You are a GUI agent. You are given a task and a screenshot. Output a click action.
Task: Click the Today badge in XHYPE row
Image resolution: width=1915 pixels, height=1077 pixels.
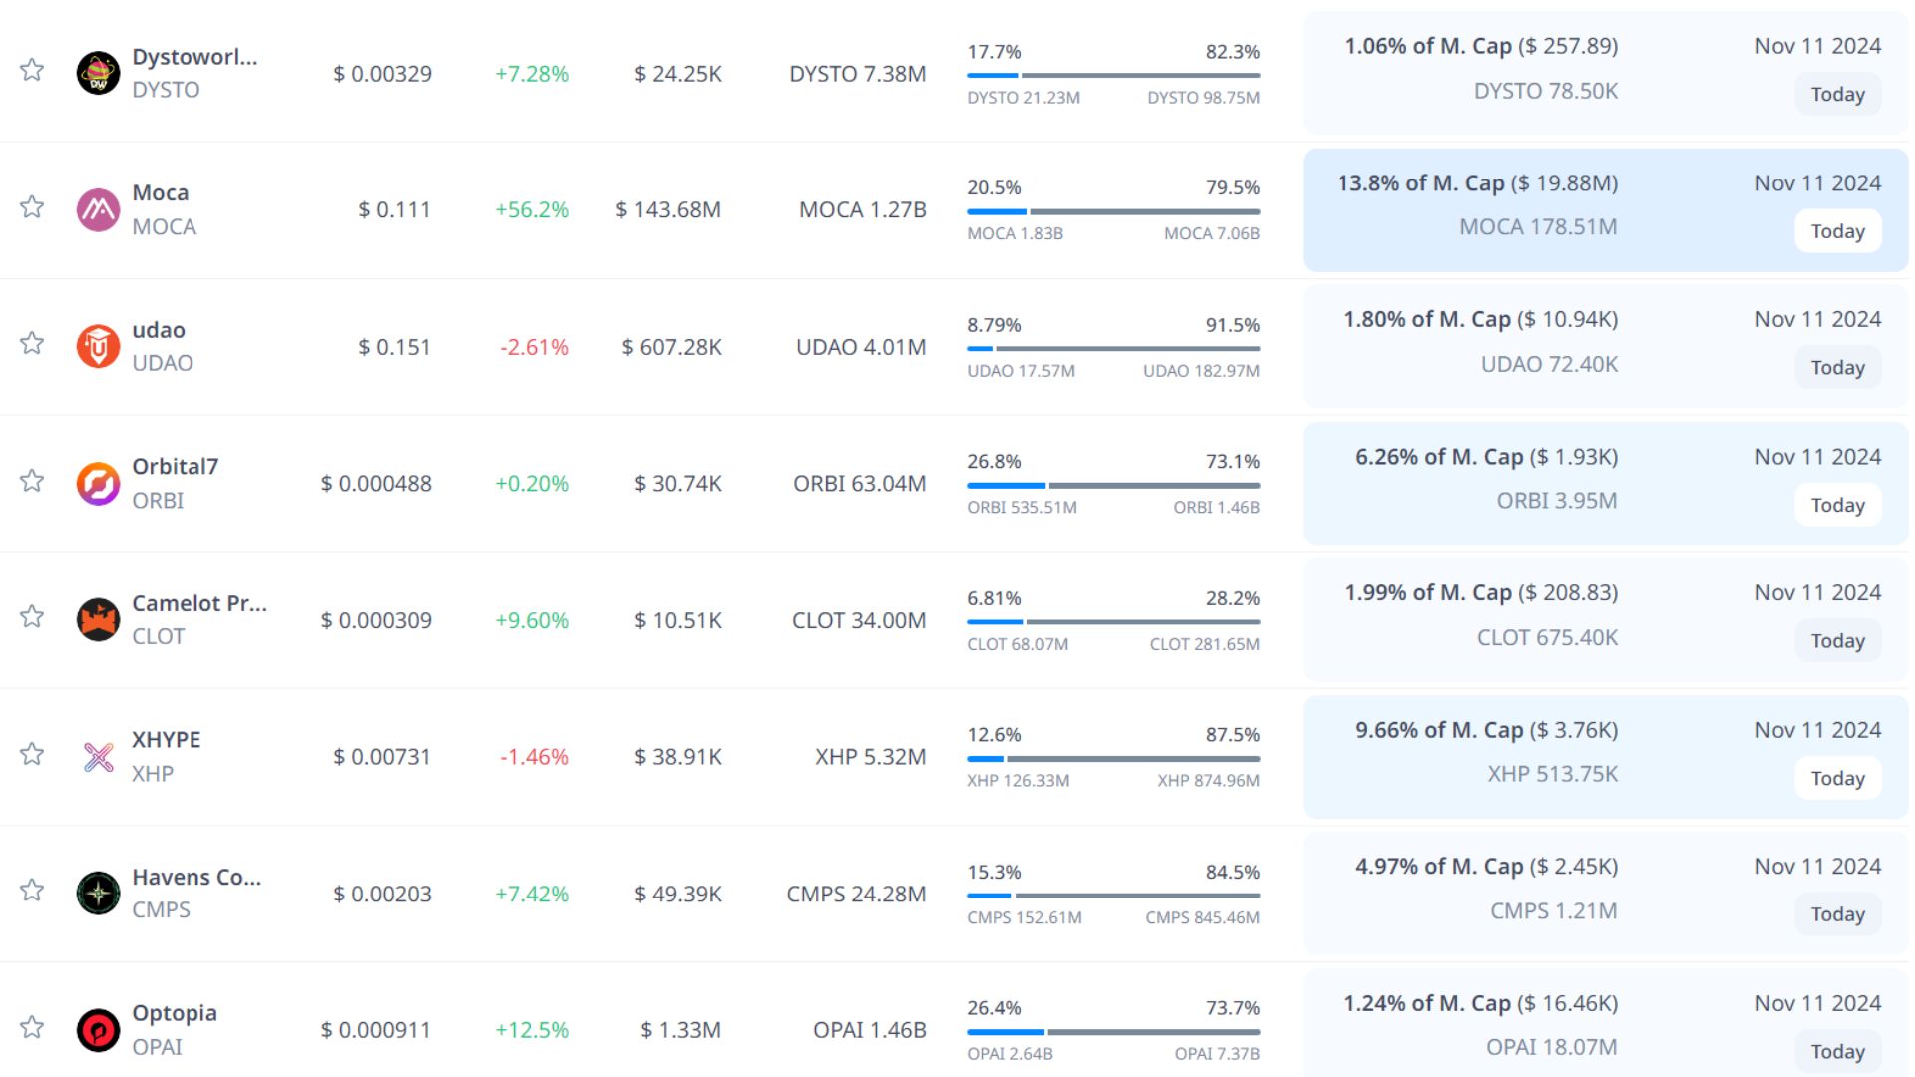(1837, 778)
